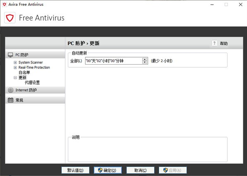This screenshot has width=247, height=176.
Task: Open help via the question mark icon
Action: click(214, 43)
